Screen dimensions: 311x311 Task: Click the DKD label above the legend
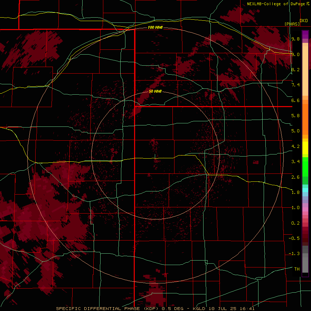click(x=304, y=21)
